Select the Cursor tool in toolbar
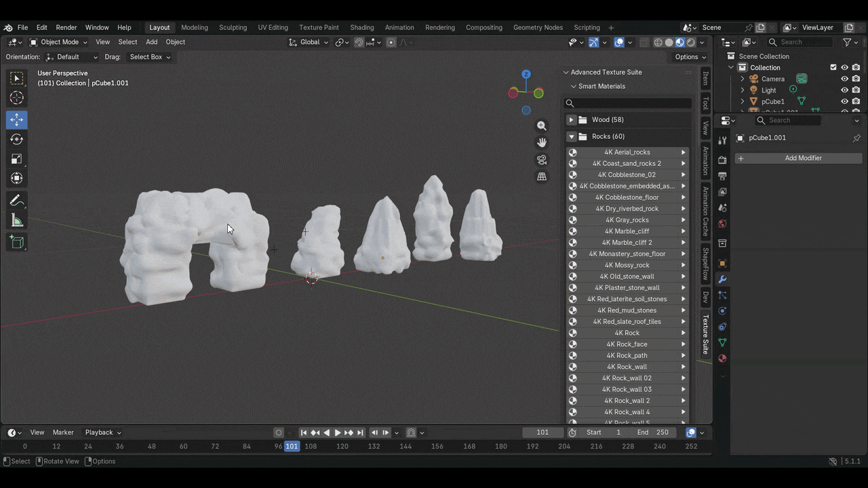 tap(17, 98)
